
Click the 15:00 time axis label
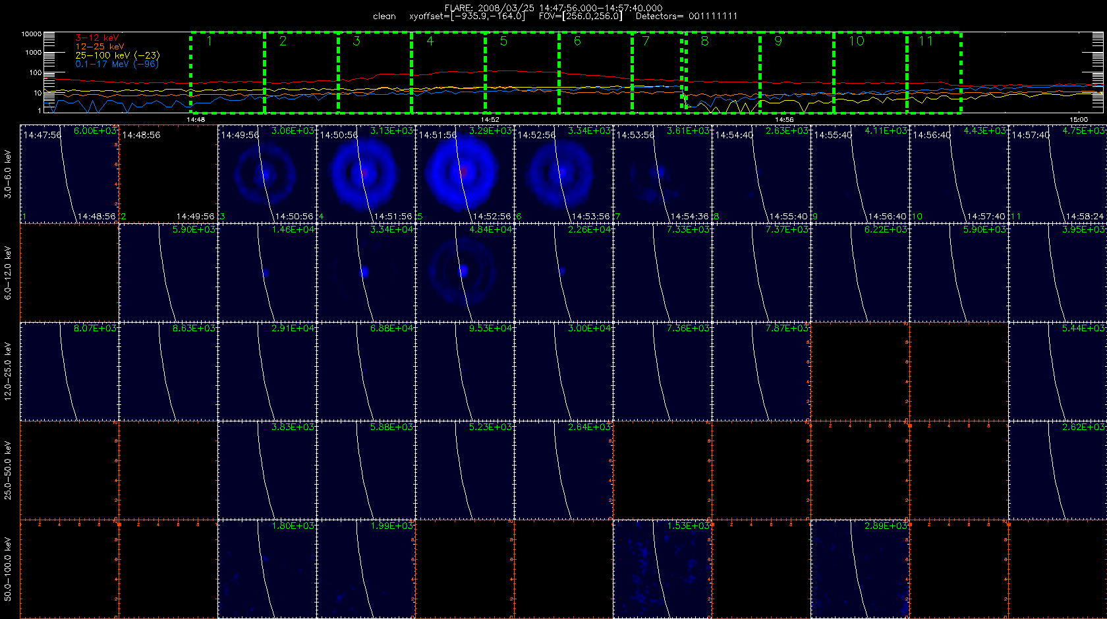tap(1079, 120)
